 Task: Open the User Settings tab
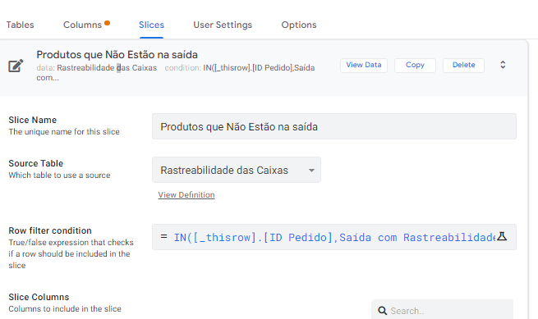tap(223, 25)
